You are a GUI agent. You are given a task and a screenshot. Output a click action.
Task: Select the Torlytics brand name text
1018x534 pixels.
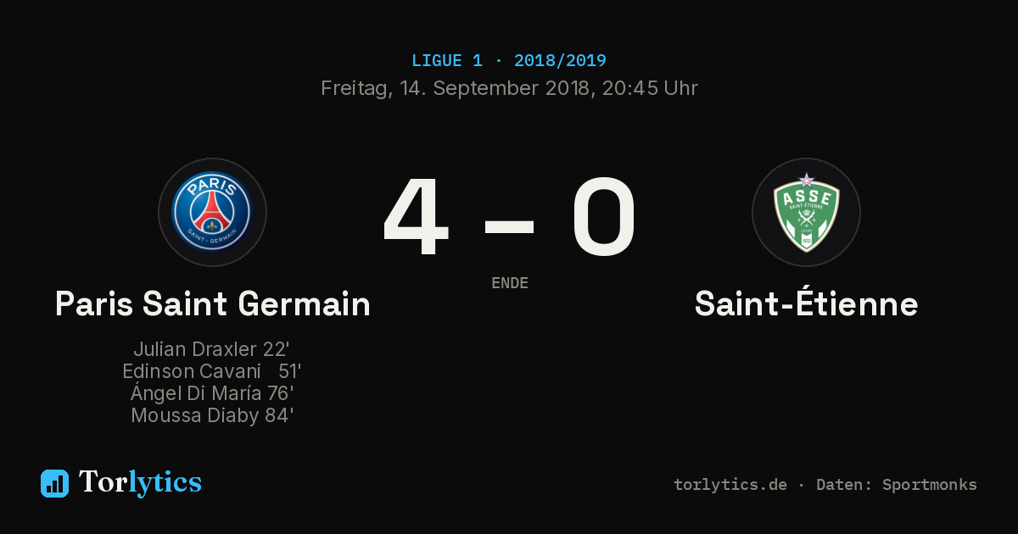pyautogui.click(x=140, y=482)
